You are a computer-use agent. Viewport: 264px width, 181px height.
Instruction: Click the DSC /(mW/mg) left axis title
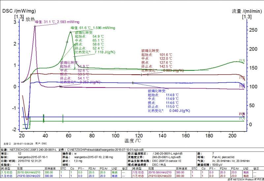(x=19, y=11)
